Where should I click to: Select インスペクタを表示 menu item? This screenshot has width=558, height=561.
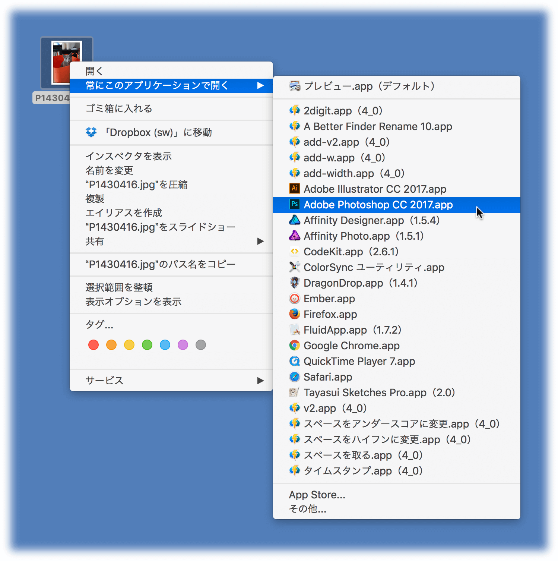coord(171,156)
